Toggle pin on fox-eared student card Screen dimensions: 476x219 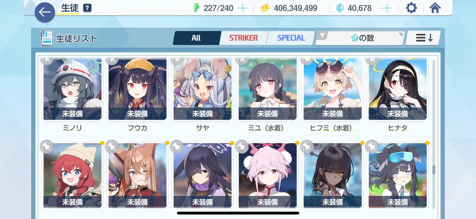(x=112, y=147)
